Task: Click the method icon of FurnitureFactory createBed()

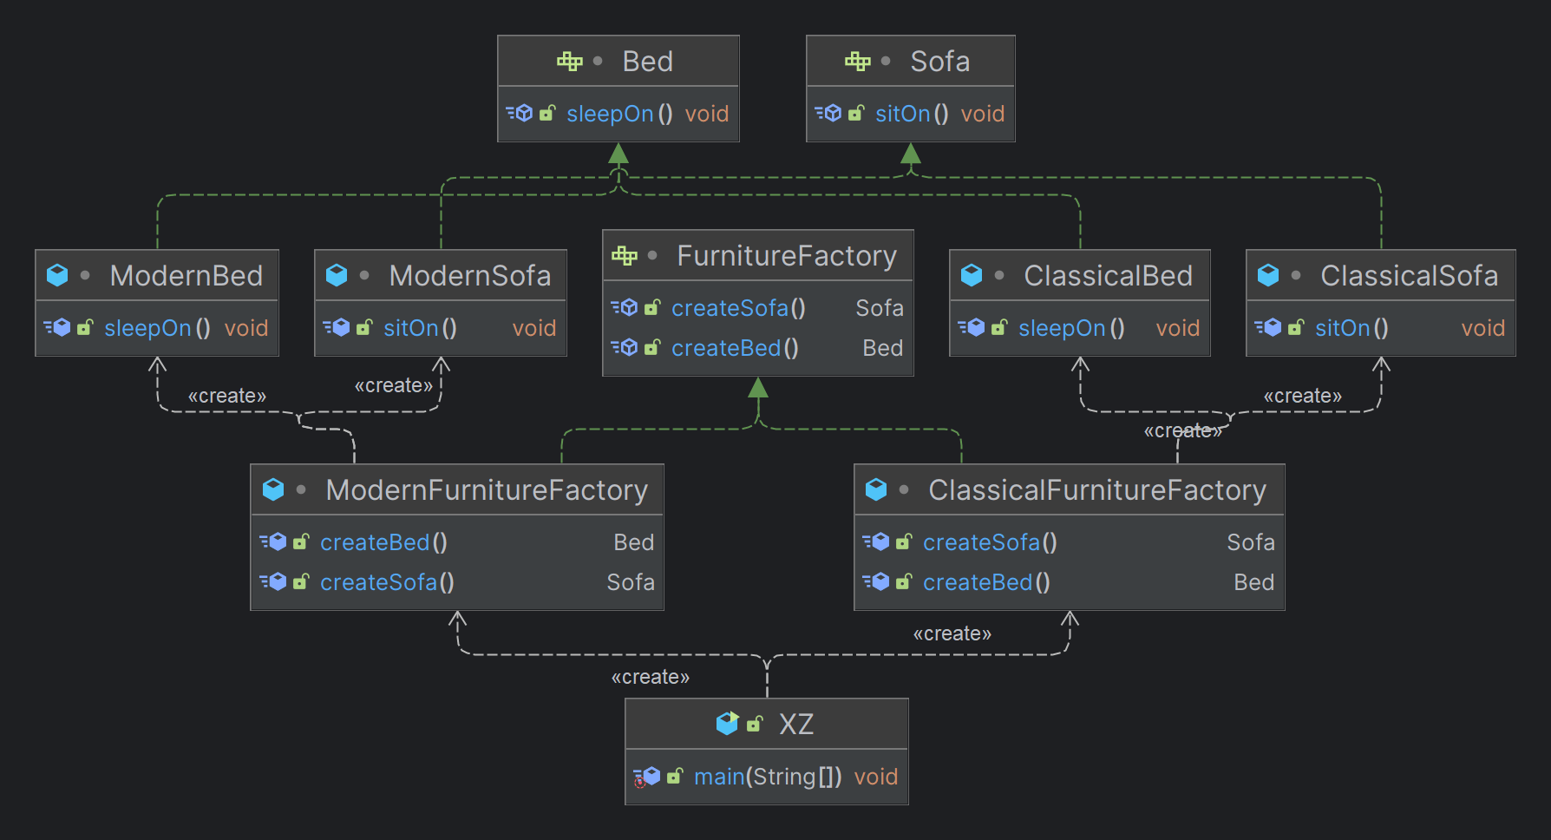Action: coord(625,347)
